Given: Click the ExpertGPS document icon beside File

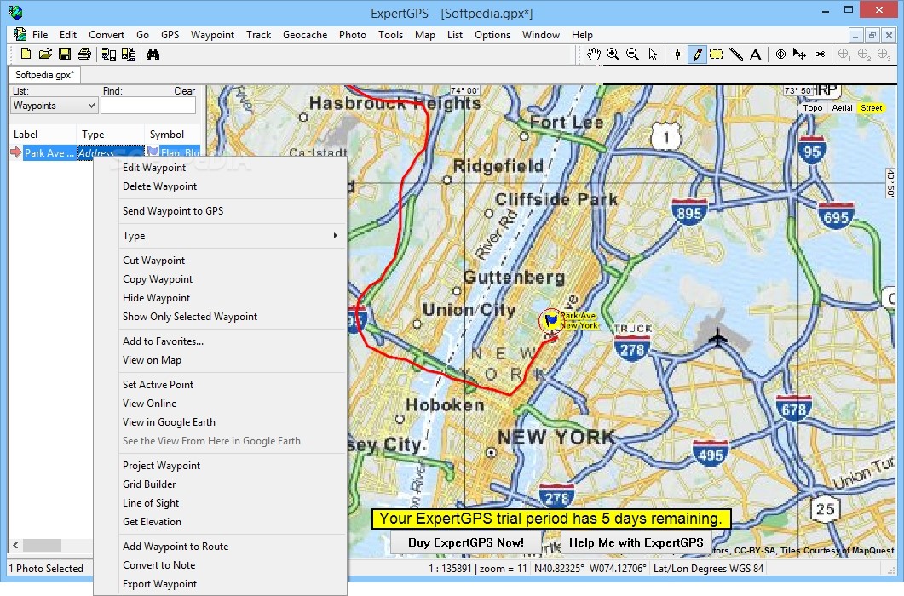Looking at the screenshot, I should point(20,34).
